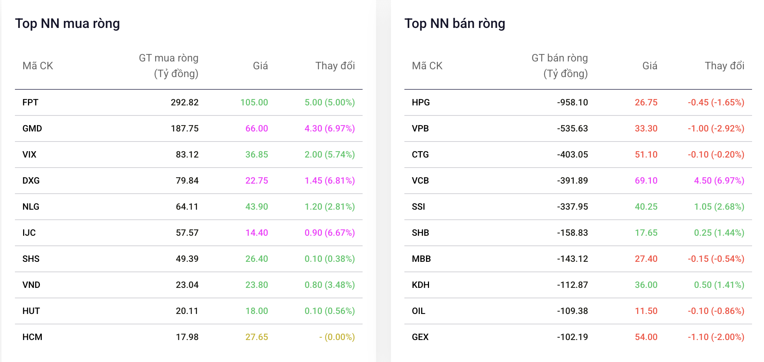Click HPG change -0.45 (-1.65%)
This screenshot has width=764, height=362.
coord(716,102)
